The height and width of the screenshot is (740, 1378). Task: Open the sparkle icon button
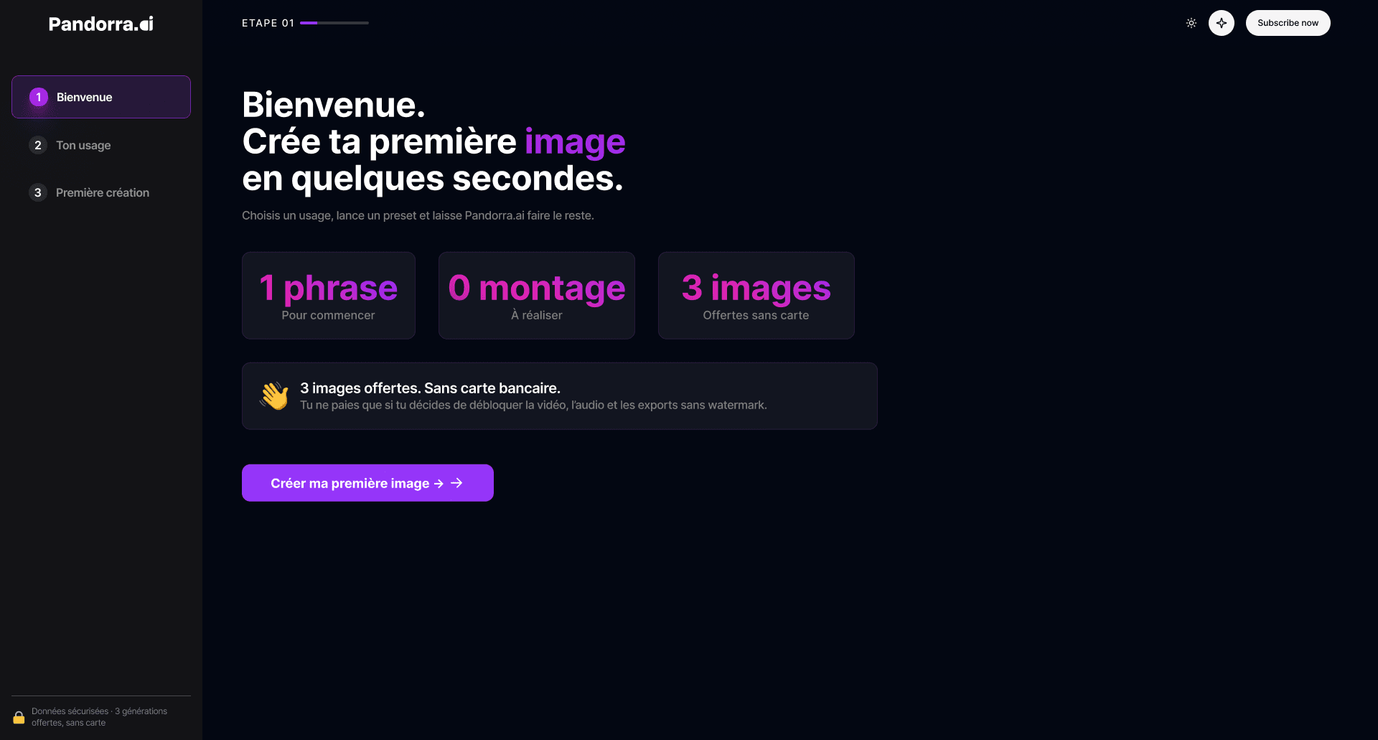pos(1222,23)
